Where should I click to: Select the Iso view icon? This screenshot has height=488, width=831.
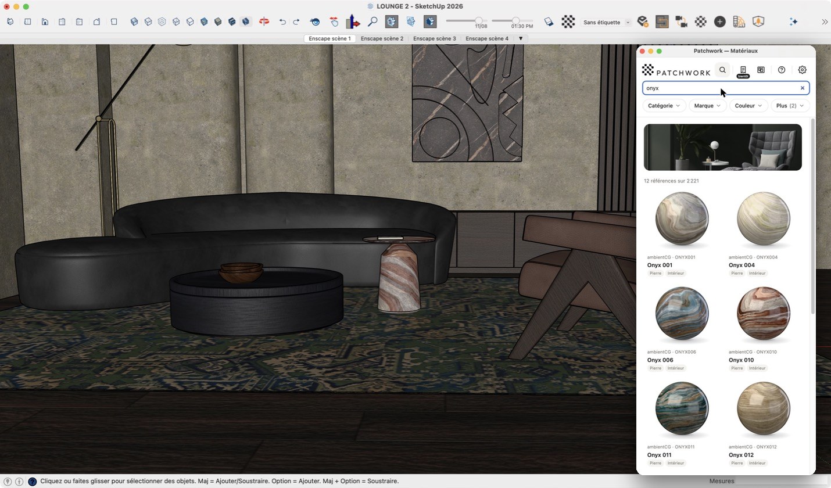(x=10, y=21)
